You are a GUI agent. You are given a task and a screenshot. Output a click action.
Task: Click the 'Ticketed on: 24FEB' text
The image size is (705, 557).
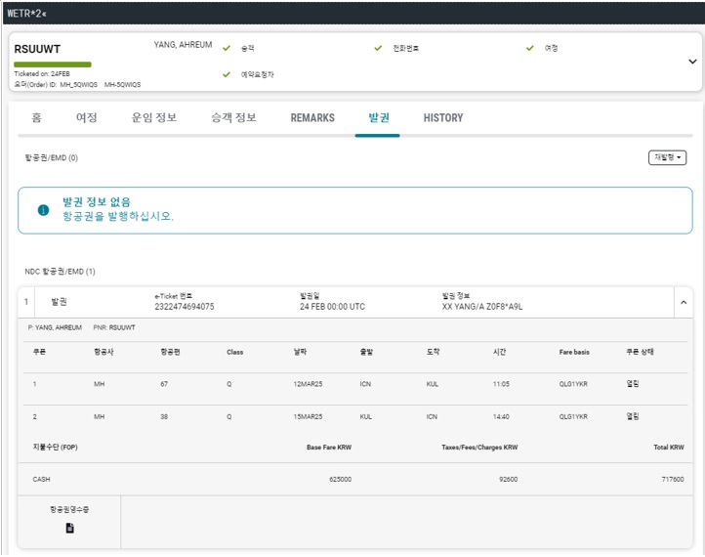pyautogui.click(x=42, y=74)
